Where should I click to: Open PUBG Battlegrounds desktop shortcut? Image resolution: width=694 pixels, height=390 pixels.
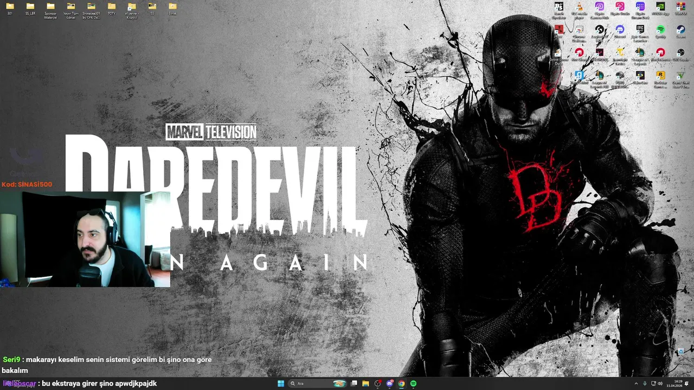(620, 79)
